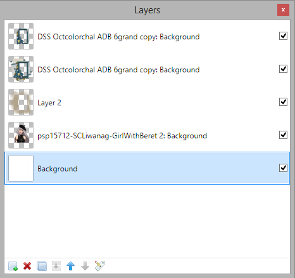The image size is (295, 278).
Task: Move layer up with blue arrow icon
Action: pos(71,266)
